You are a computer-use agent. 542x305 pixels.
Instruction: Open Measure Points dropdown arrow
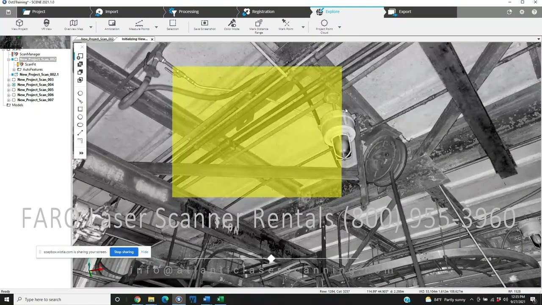click(156, 27)
